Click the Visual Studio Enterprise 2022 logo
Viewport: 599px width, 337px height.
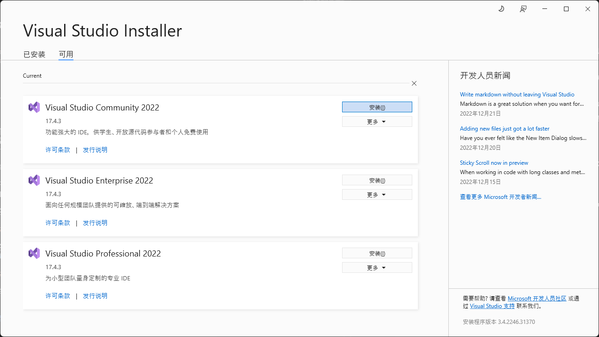coord(34,180)
